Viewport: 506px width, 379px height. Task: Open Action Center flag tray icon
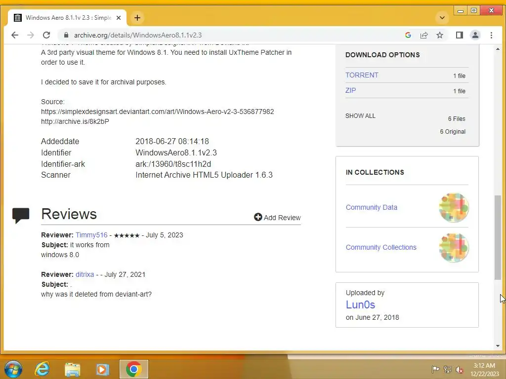pos(435,369)
